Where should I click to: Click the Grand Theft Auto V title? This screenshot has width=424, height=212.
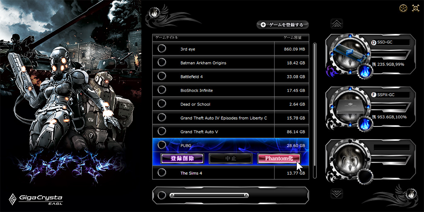coord(199,132)
